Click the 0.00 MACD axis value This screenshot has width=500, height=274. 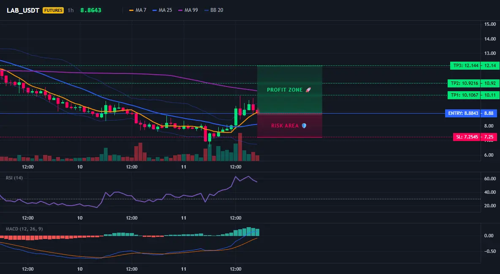[489, 236]
